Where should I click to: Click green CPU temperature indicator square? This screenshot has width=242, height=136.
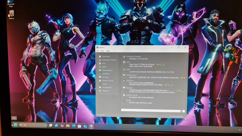point(163,64)
